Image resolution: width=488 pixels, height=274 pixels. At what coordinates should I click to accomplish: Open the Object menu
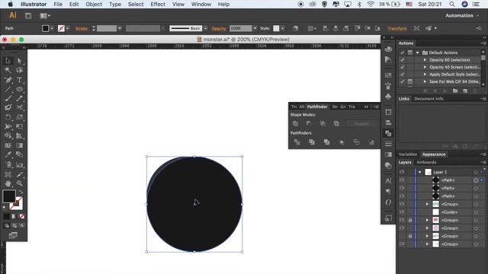(x=94, y=5)
